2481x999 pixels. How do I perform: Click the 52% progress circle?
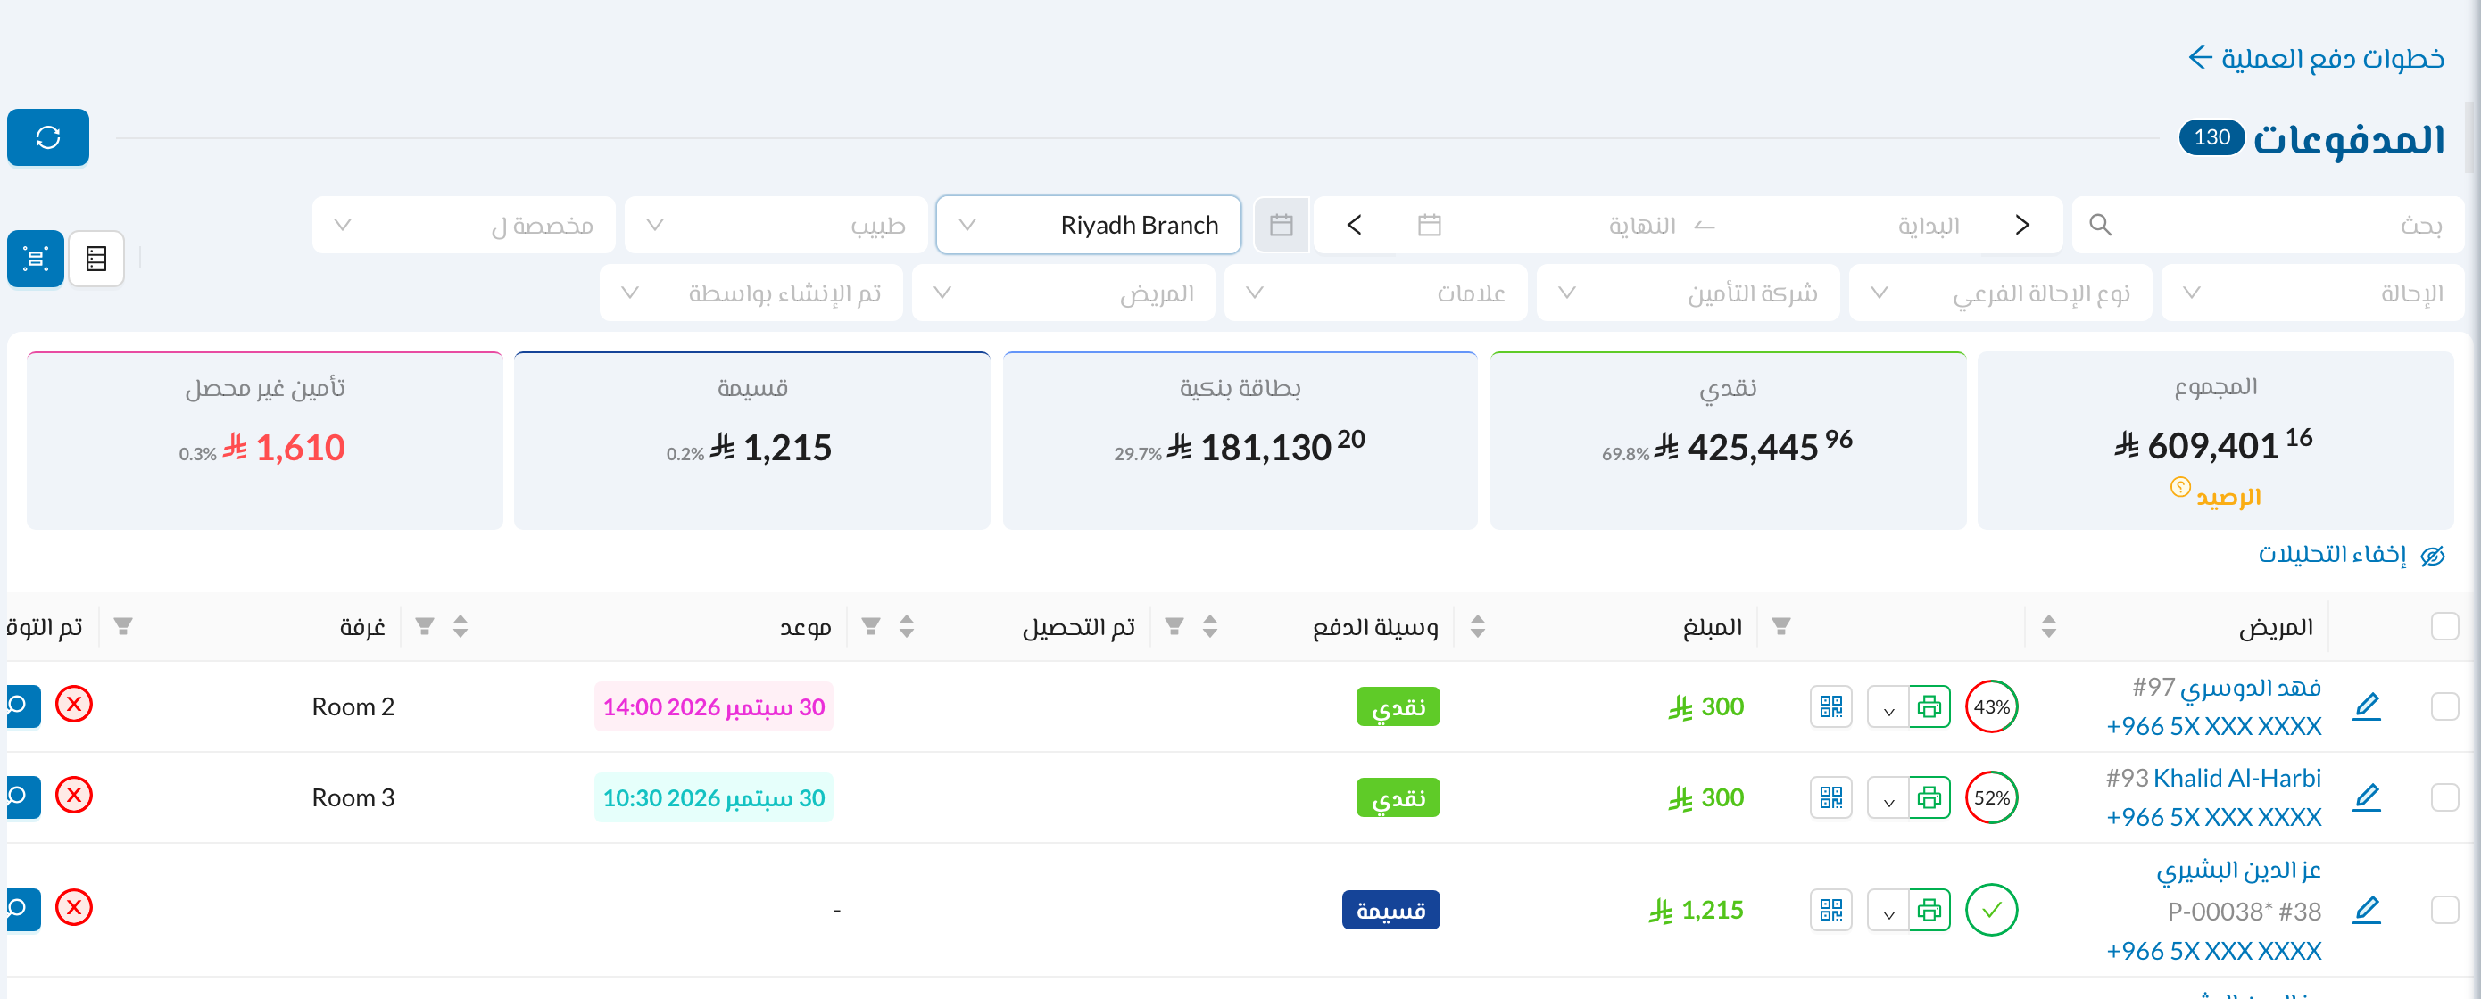pos(1991,797)
